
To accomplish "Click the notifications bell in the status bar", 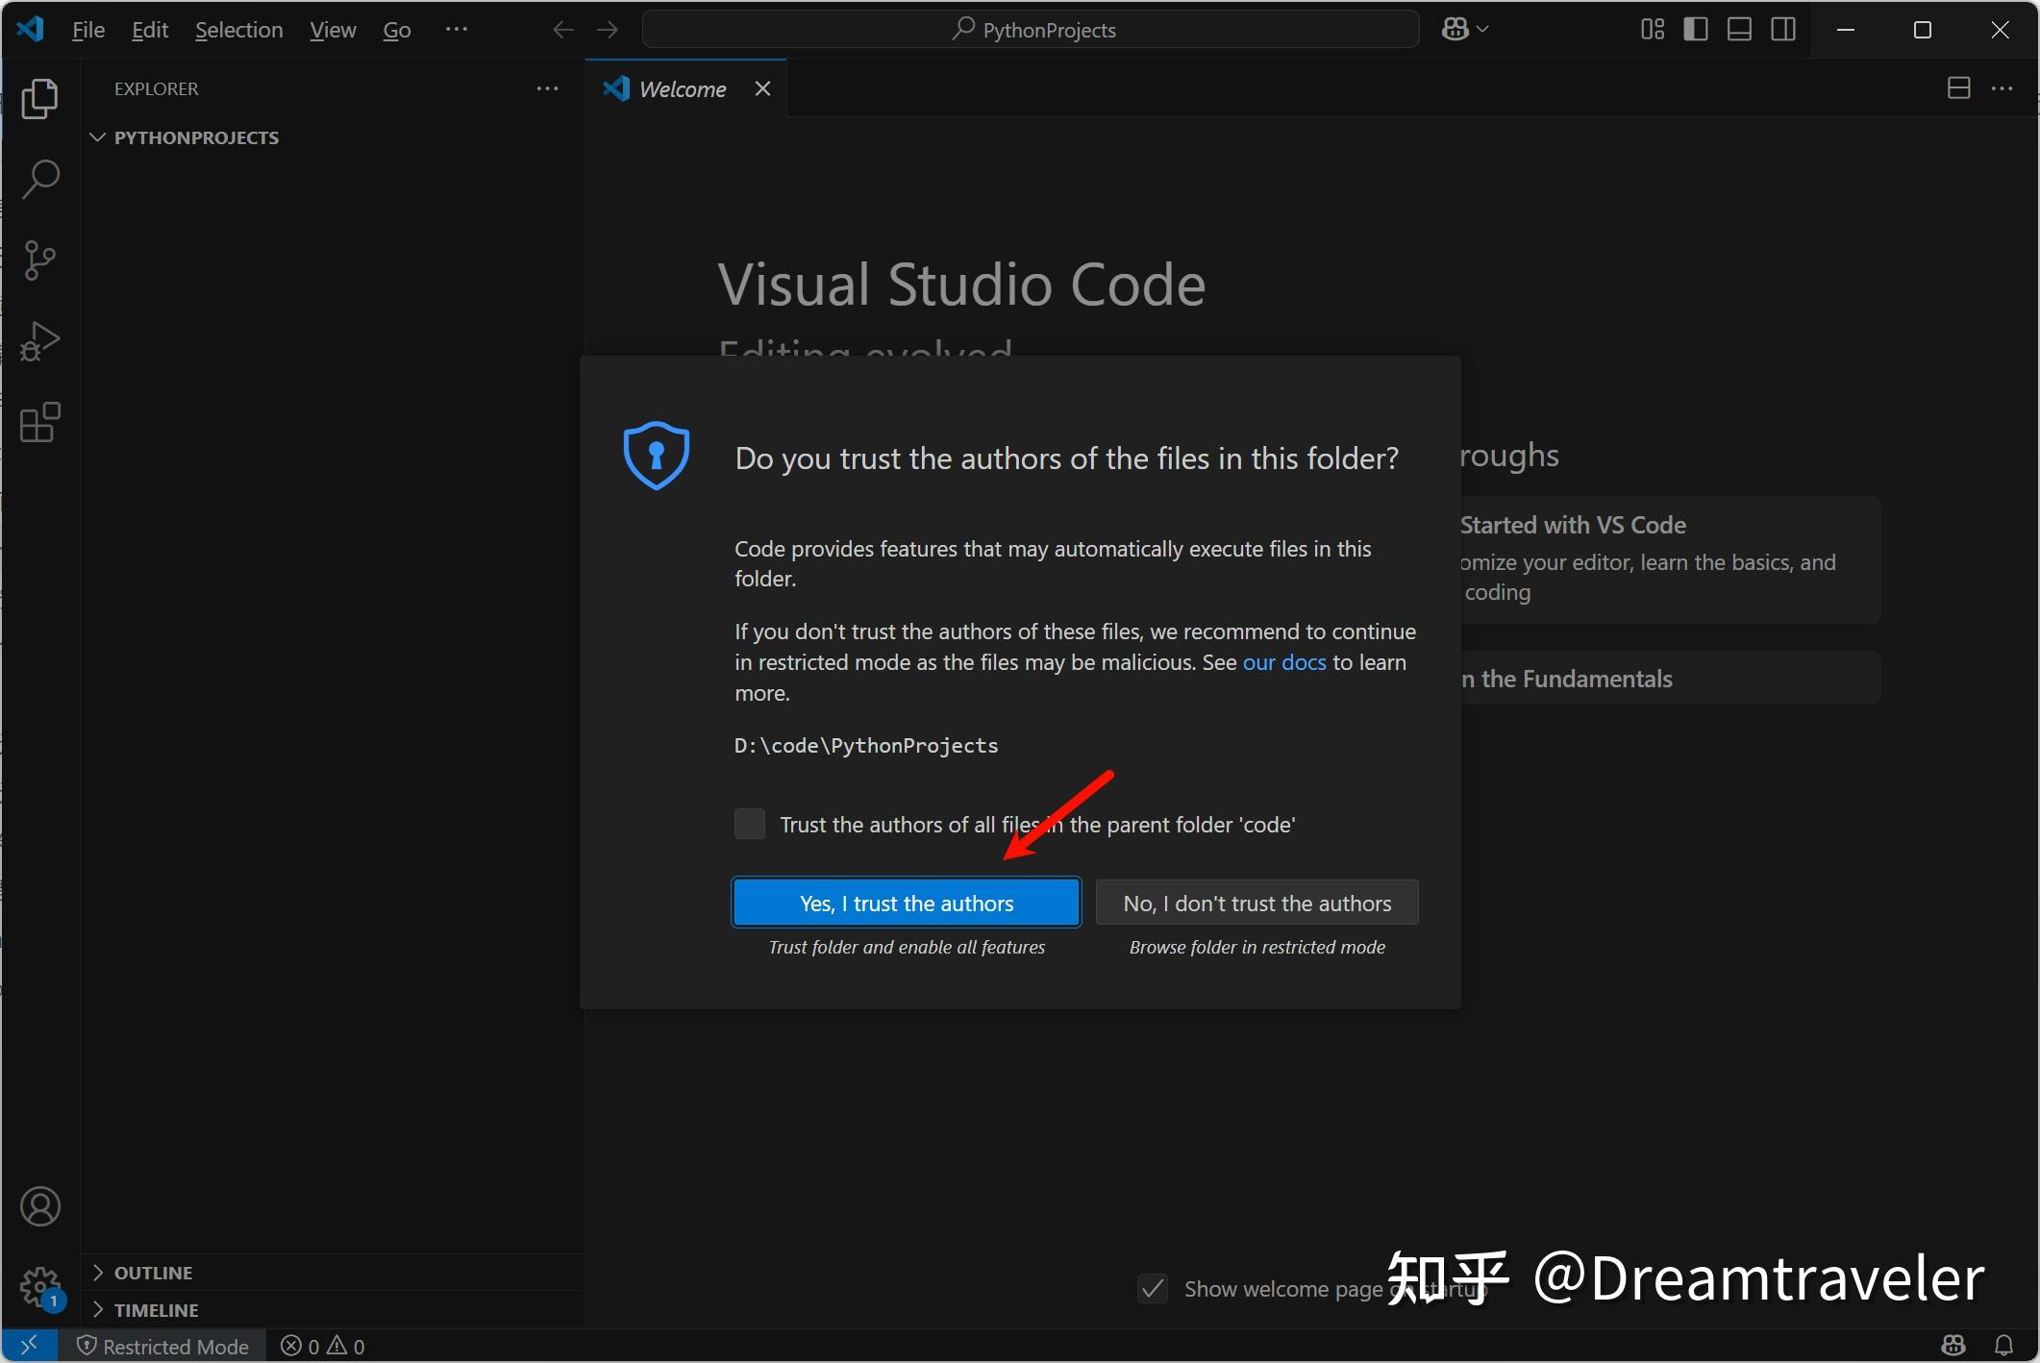I will (2005, 1346).
